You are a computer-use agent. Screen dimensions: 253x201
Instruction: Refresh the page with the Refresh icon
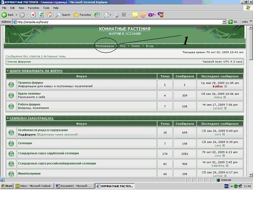coord(41,15)
